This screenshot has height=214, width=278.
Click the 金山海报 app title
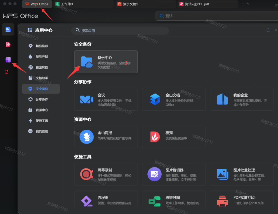point(105,133)
